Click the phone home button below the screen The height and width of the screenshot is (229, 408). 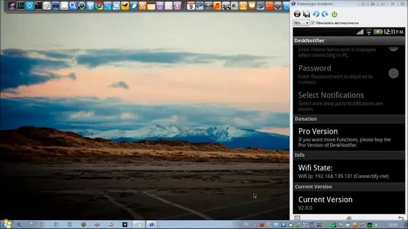(x=349, y=218)
